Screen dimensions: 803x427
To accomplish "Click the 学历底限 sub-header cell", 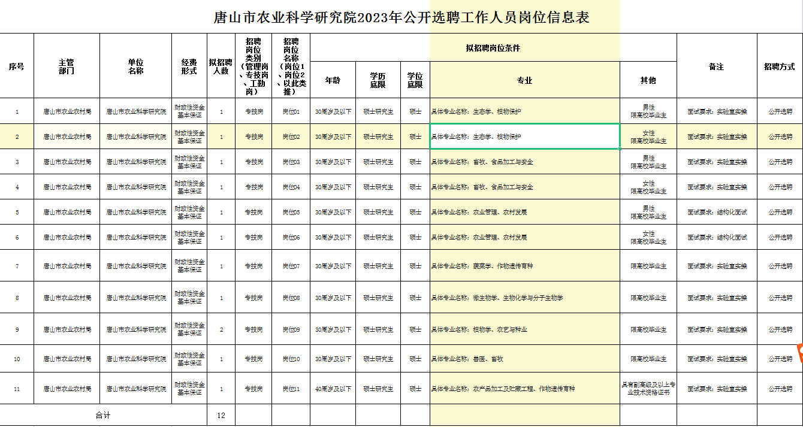I will pyautogui.click(x=378, y=80).
